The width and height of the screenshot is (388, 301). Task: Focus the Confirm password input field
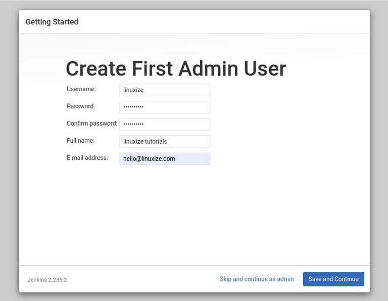tap(165, 124)
